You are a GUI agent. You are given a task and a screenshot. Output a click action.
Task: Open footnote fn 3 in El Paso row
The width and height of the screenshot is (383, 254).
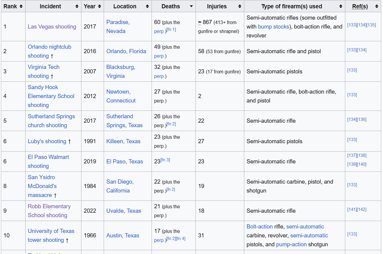click(165, 160)
